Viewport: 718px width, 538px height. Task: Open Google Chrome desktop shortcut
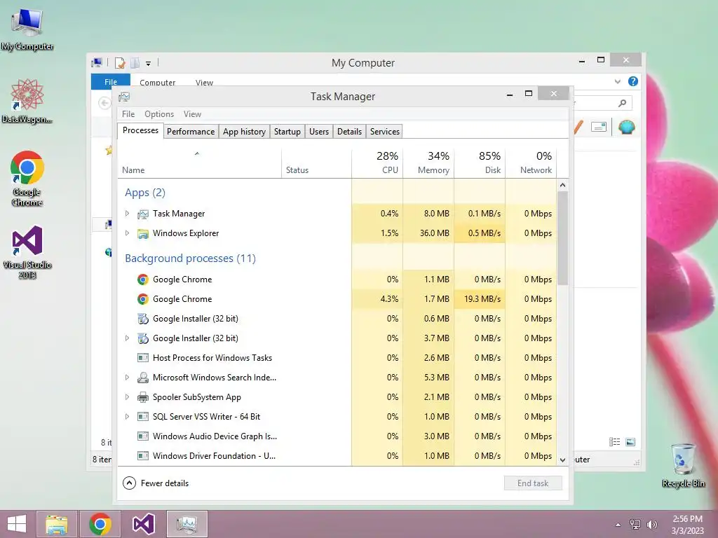pos(27,179)
